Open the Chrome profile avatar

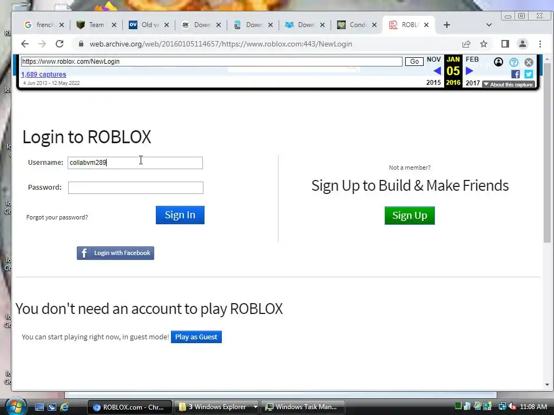(523, 44)
